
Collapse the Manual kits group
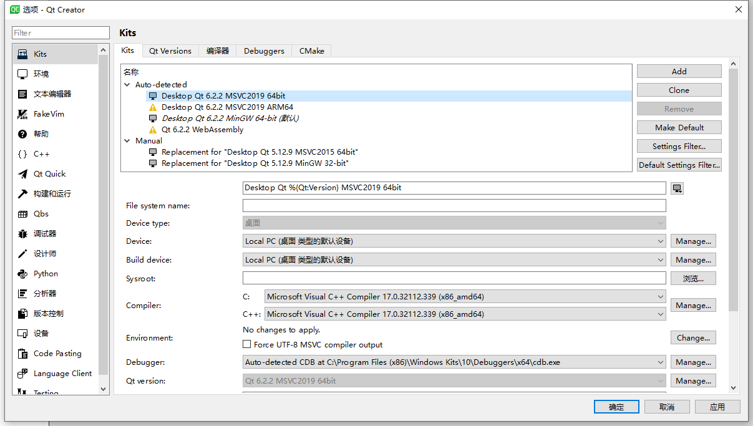tap(127, 140)
